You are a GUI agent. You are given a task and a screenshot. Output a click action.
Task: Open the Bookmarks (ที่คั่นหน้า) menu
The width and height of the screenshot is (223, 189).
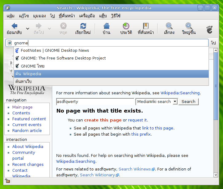[x=67, y=16]
